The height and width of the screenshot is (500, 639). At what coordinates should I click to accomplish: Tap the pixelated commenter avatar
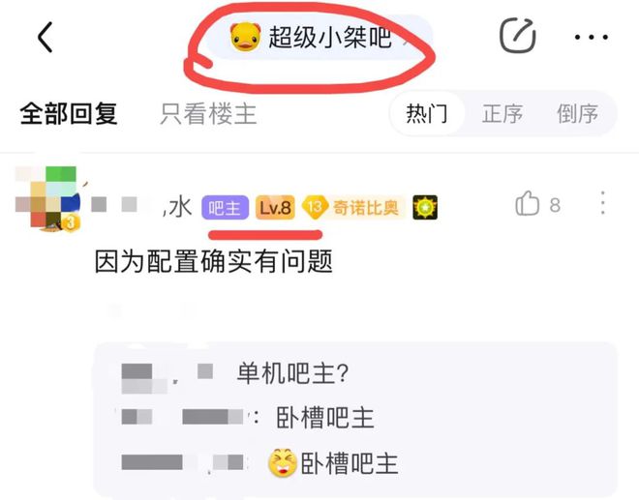[47, 198]
